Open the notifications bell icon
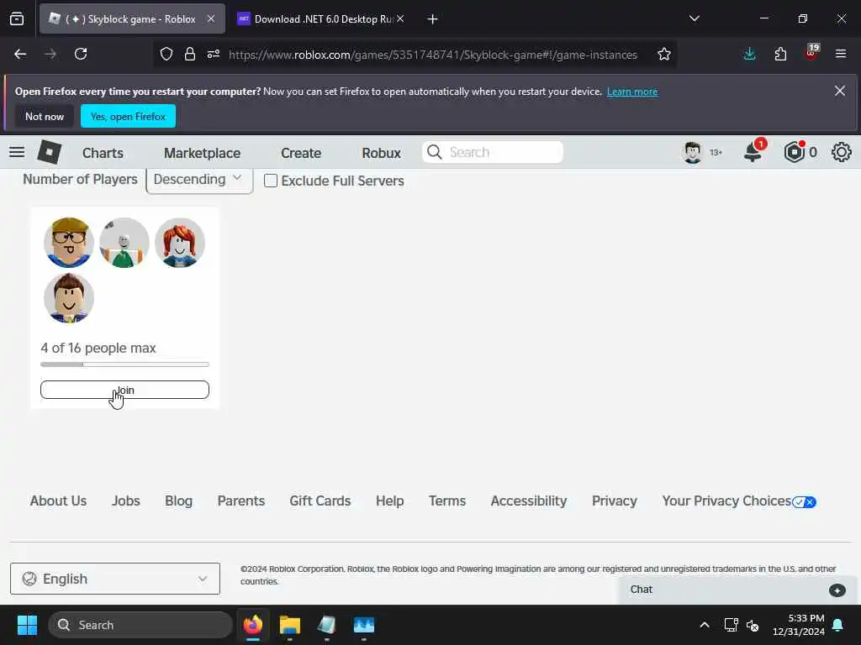 [x=753, y=152]
